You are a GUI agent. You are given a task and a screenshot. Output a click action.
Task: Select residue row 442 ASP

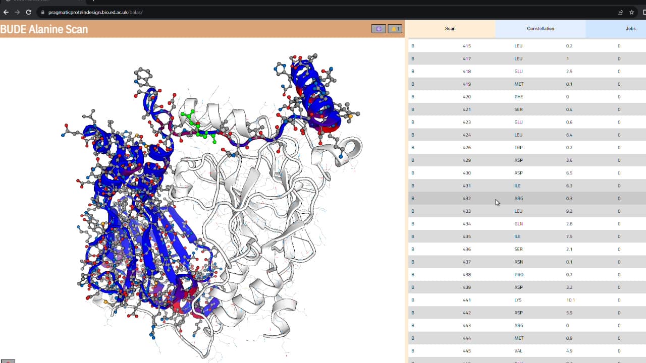527,313
